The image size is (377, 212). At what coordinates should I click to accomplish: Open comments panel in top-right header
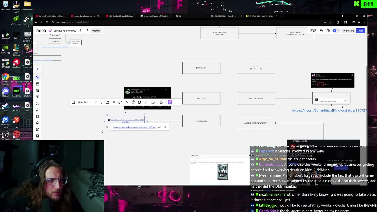coord(321,31)
